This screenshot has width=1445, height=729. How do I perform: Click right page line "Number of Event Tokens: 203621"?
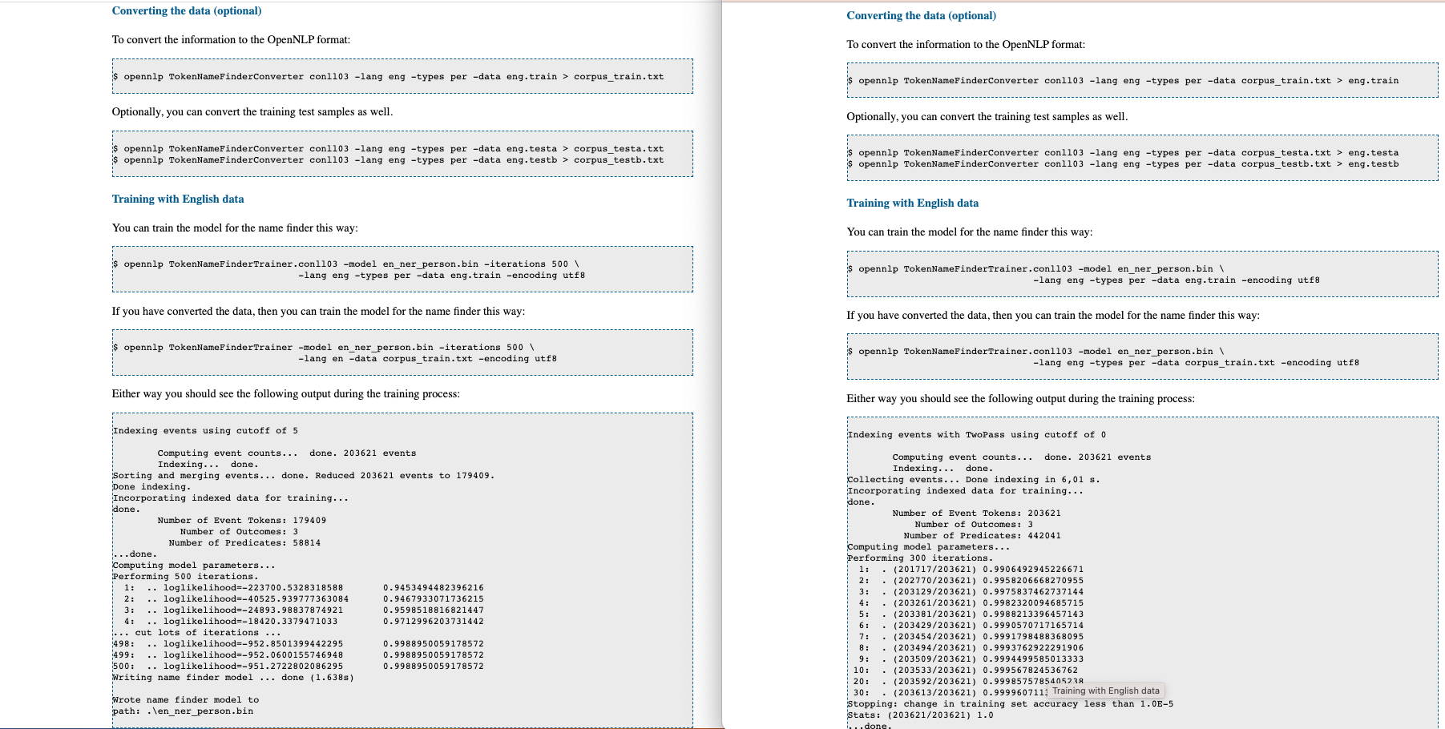(x=977, y=514)
